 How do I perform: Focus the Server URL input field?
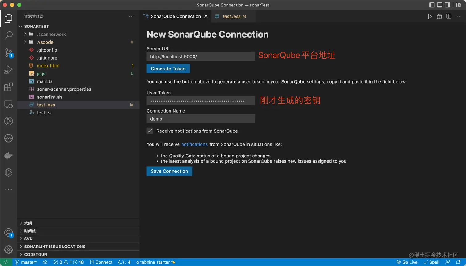coord(201,56)
